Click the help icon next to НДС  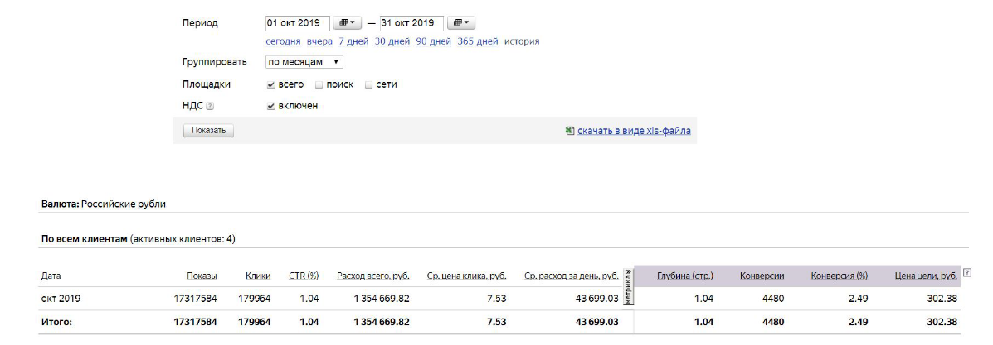pos(210,107)
